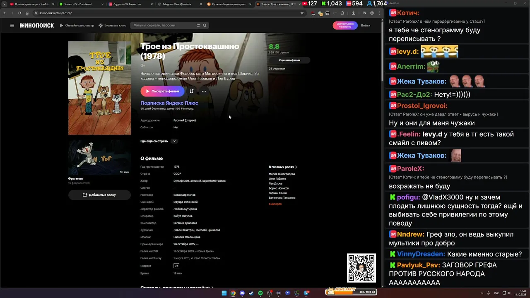Viewport: 530px width, 298px height.
Task: Open the Kinopoisk hamburger menu
Action: point(12,26)
